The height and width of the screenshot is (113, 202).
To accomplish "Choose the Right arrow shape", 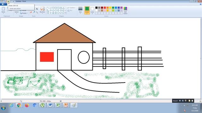I will 58,10.
